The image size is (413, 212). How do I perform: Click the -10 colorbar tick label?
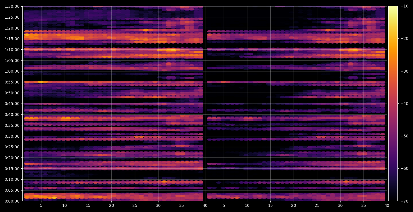404,6
